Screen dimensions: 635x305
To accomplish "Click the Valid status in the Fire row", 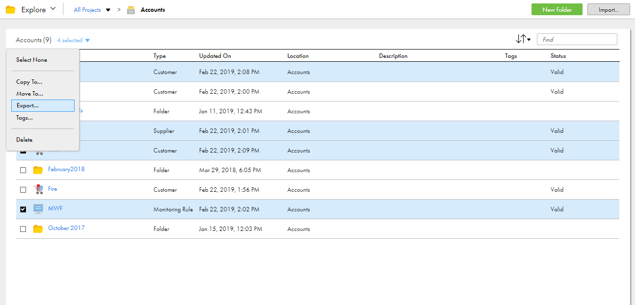I will point(557,190).
